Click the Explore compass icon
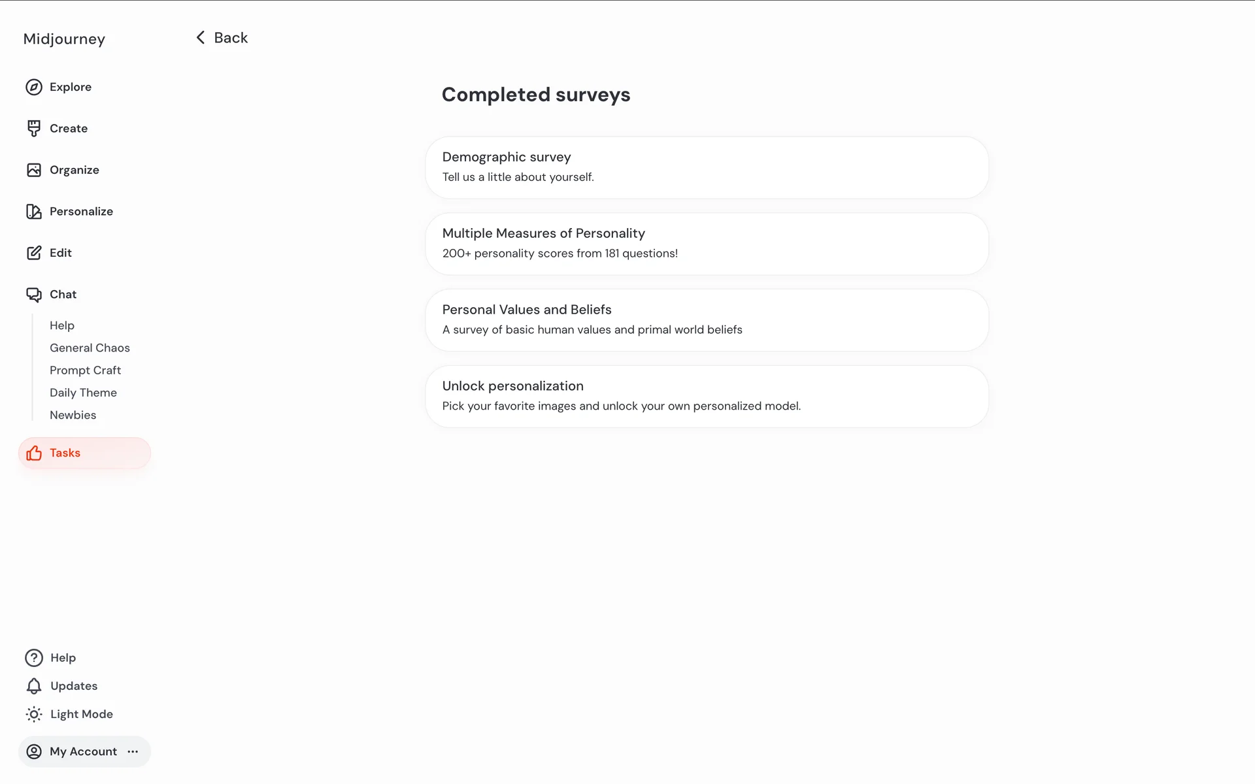 (34, 87)
